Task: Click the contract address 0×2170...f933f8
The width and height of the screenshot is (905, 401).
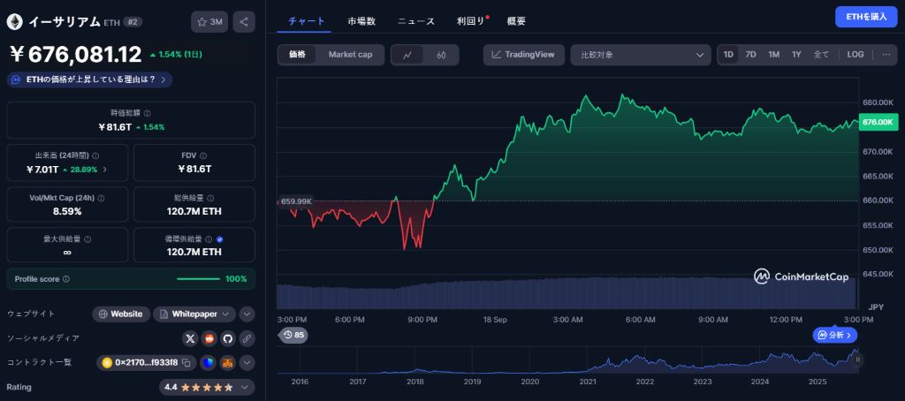Action: [146, 363]
